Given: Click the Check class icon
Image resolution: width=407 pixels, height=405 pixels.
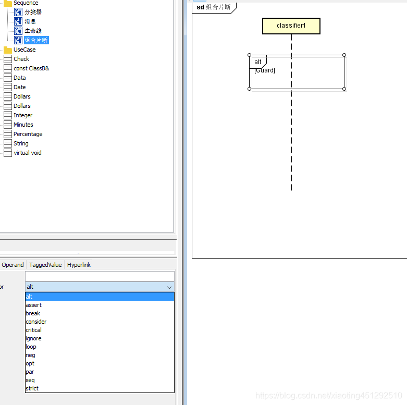Looking at the screenshot, I should pos(8,59).
